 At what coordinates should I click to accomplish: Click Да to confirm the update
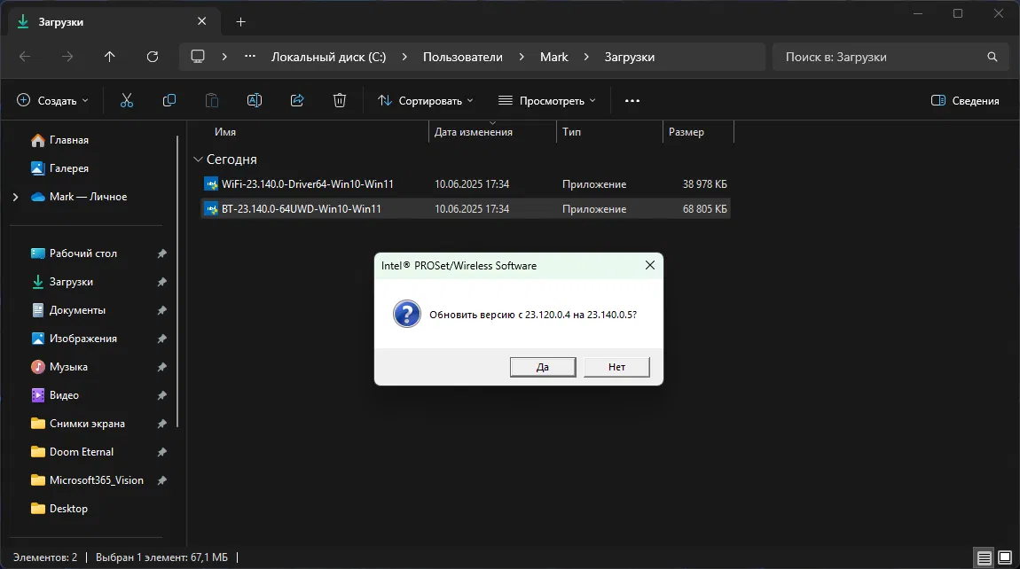(x=543, y=367)
